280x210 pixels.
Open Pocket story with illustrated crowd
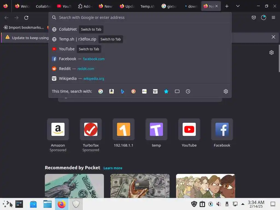coord(206,186)
